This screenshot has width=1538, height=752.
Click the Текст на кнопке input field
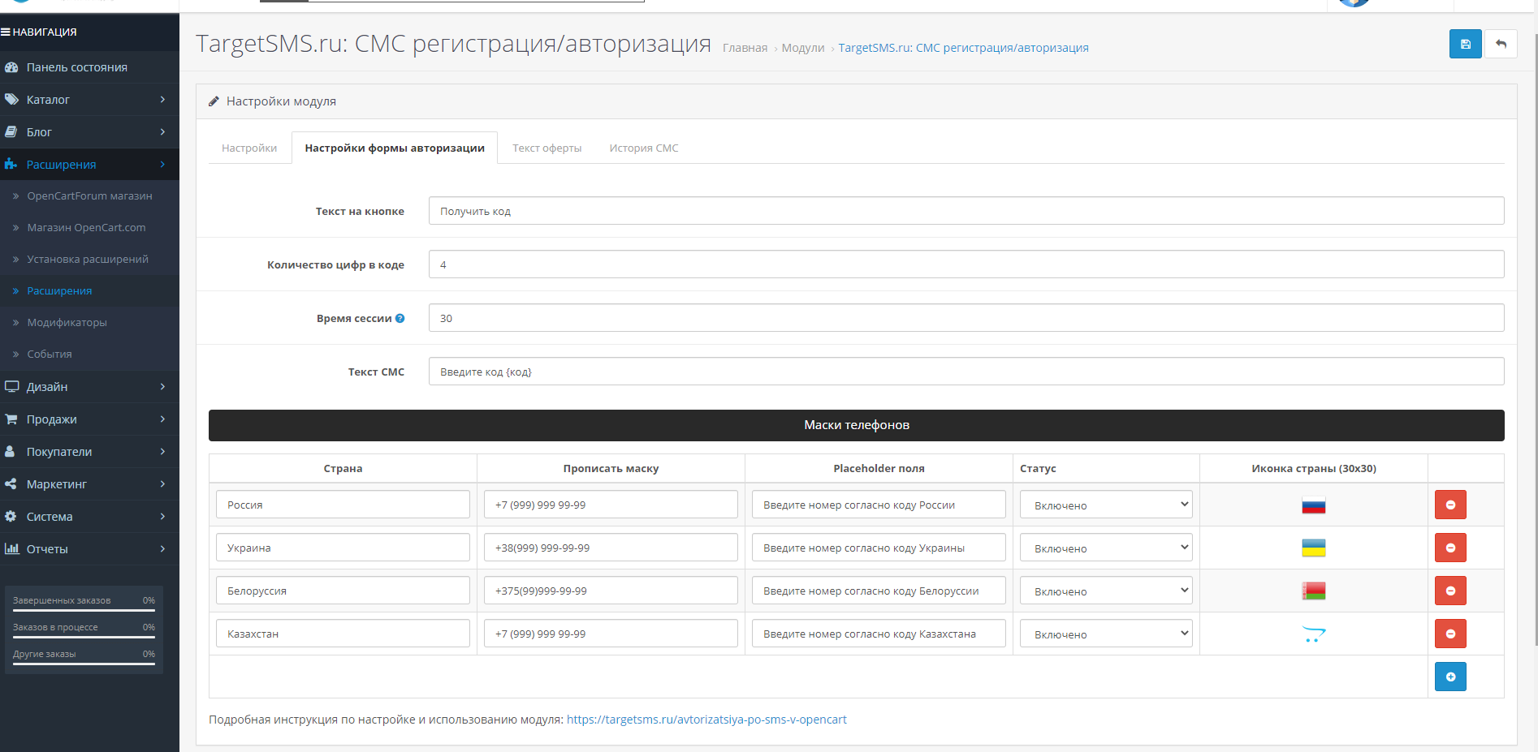coord(966,211)
